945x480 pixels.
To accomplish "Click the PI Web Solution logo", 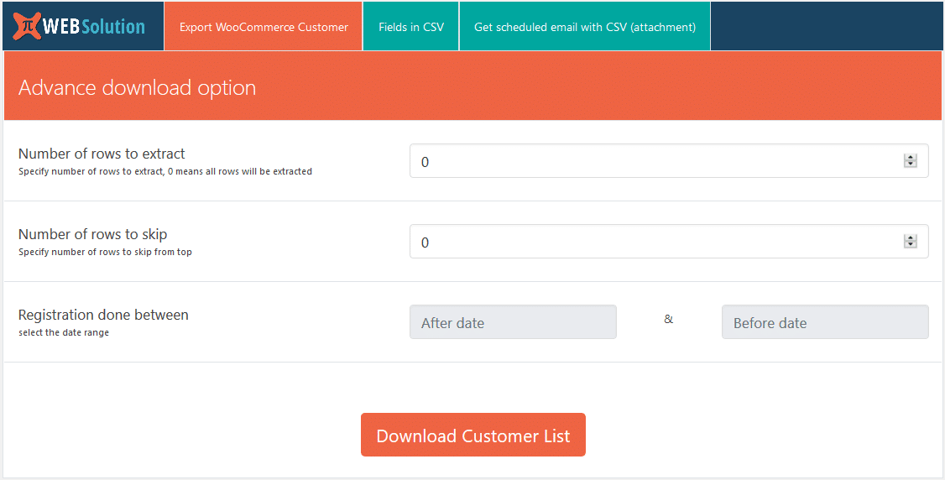I will pos(80,26).
